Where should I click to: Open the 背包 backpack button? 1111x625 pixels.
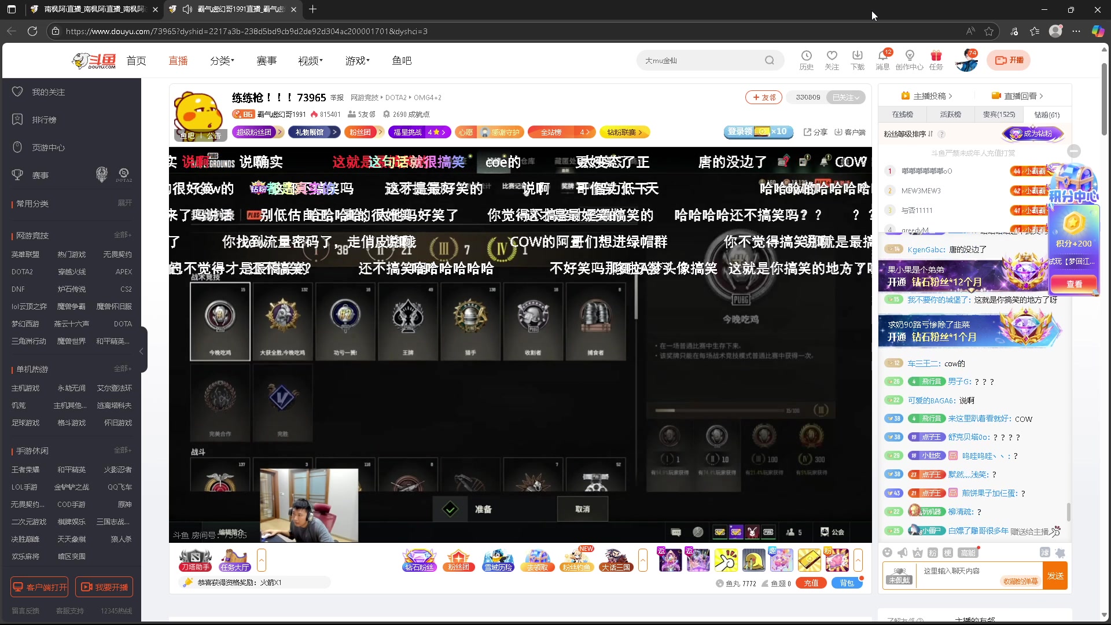point(847,583)
